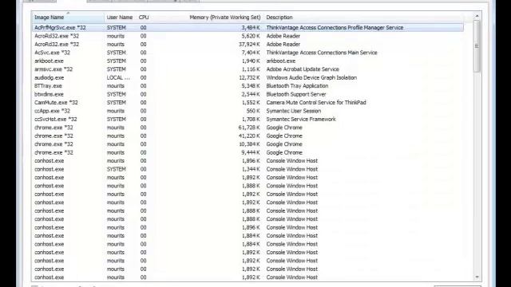Click the 1,344 K memory value

pyautogui.click(x=251, y=169)
